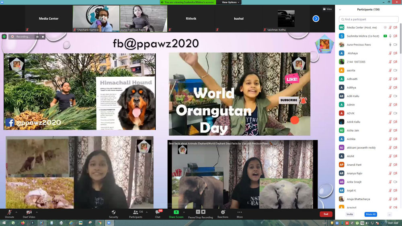Select the Rithvik participant tile
This screenshot has width=402, height=226.
pos(191,19)
